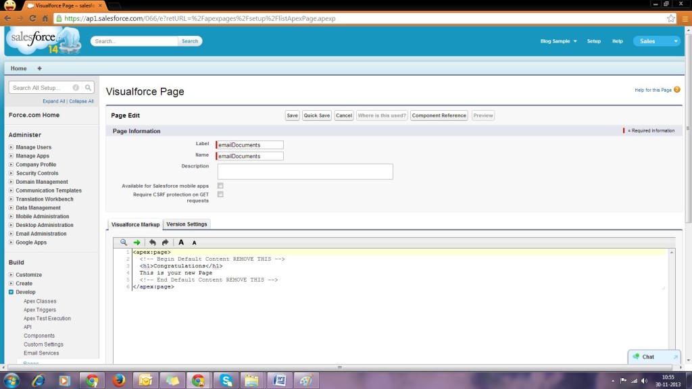This screenshot has width=692, height=389.
Task: Pop out the Chat window arrow
Action: pyautogui.click(x=675, y=357)
